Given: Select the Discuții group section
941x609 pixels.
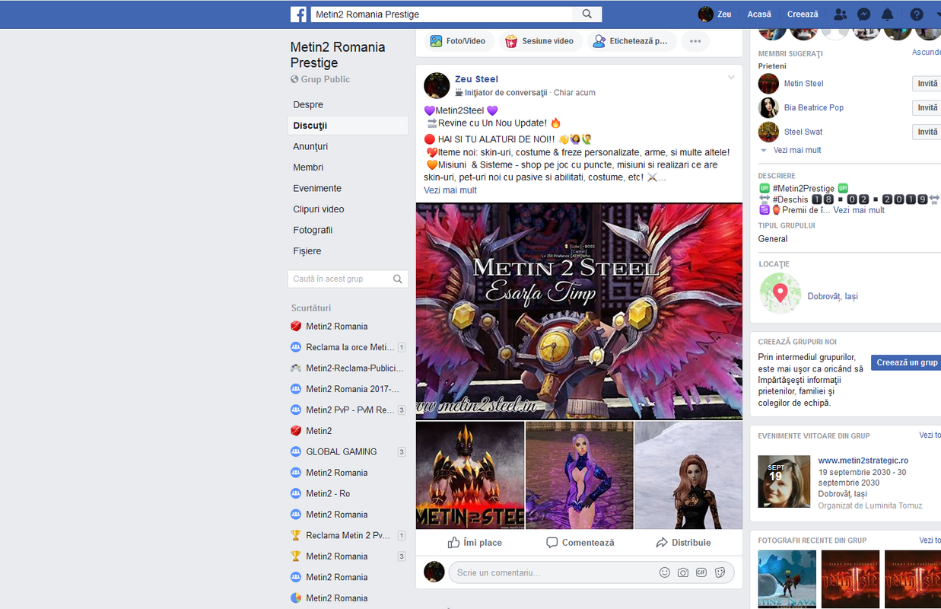Looking at the screenshot, I should coord(348,126).
